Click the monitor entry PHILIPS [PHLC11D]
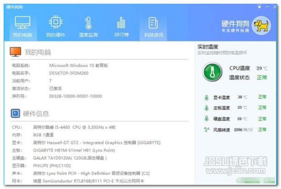 (52, 166)
